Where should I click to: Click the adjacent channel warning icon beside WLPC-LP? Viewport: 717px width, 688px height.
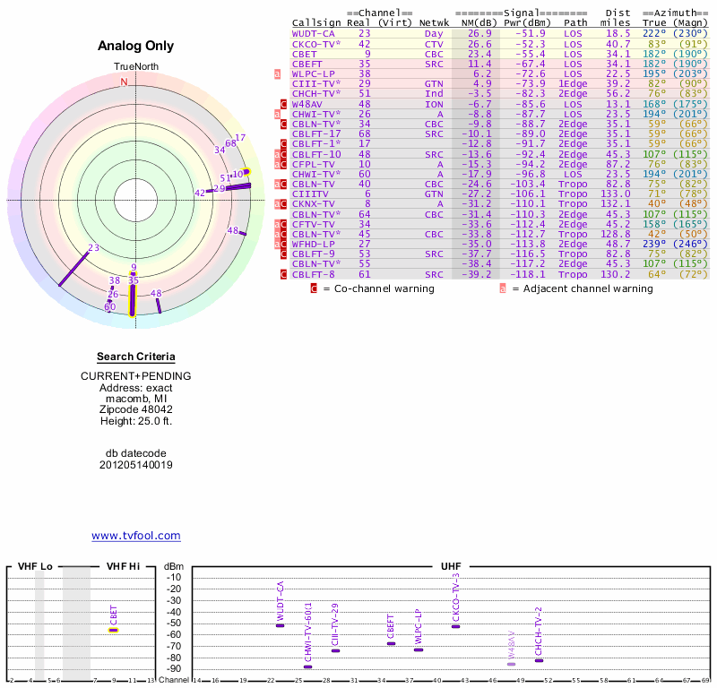(278, 73)
